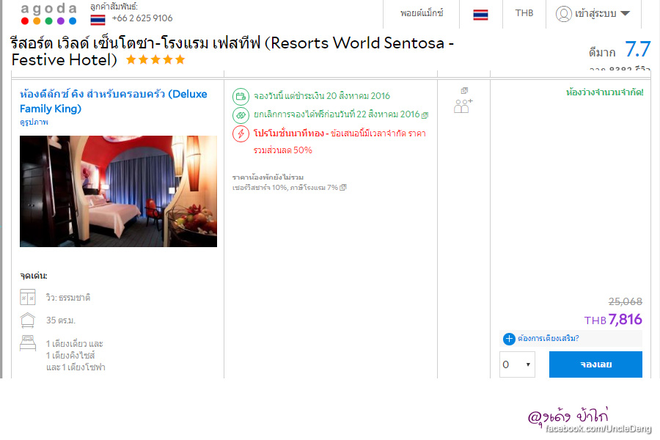Open the room quantity dropdown

(x=517, y=364)
